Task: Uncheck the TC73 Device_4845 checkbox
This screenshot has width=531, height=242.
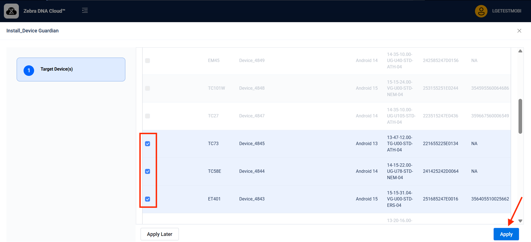Action: click(x=148, y=144)
